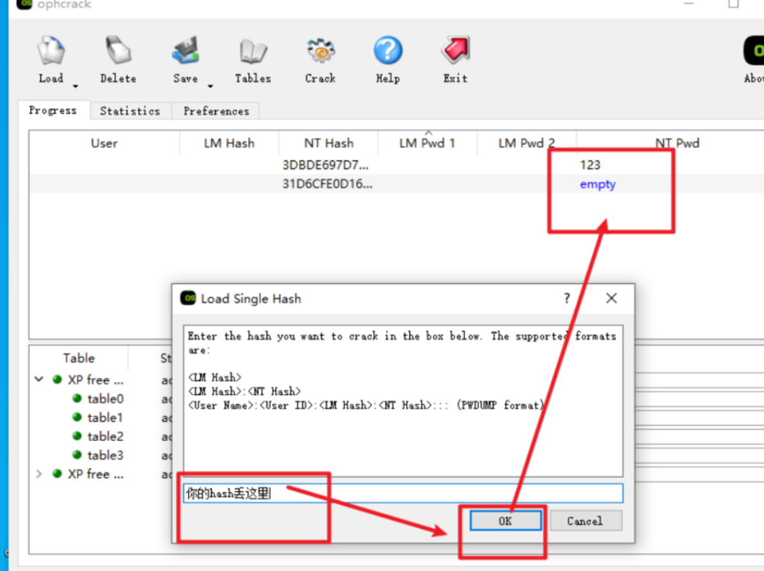Click the ophcrack icon in the dialog title
The width and height of the screenshot is (764, 571).
[188, 298]
